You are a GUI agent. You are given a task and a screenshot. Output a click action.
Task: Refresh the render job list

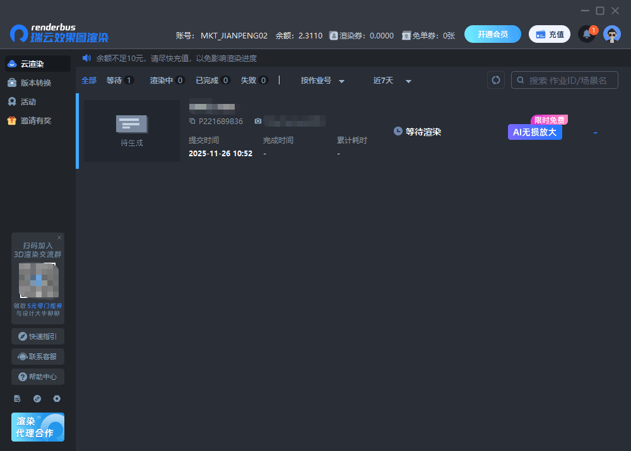pos(495,80)
